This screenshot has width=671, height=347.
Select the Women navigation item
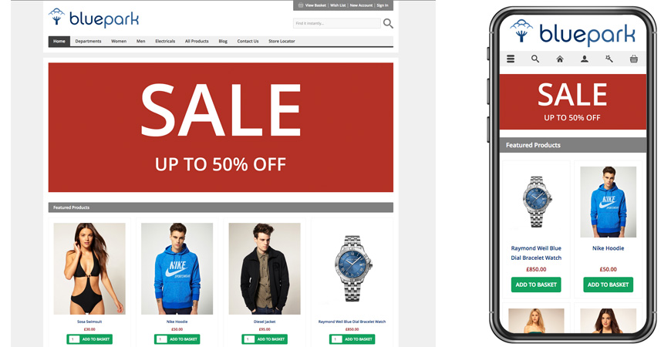tap(119, 42)
